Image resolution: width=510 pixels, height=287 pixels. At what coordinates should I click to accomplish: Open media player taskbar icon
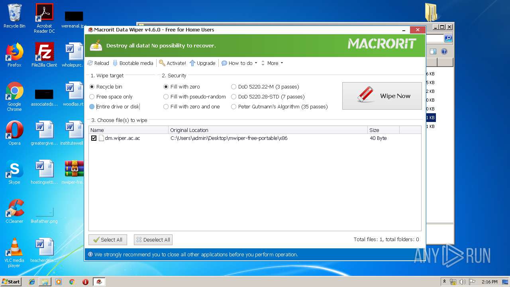point(59,281)
